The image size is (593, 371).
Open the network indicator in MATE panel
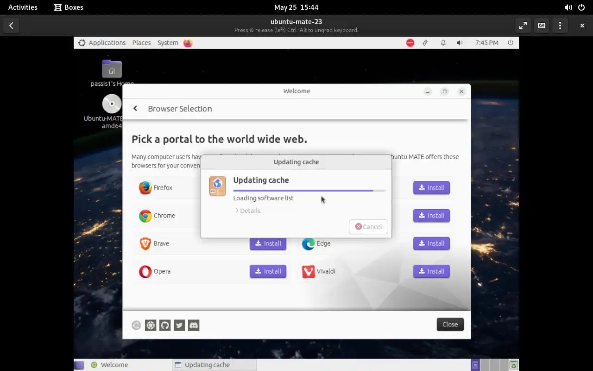[x=425, y=43]
